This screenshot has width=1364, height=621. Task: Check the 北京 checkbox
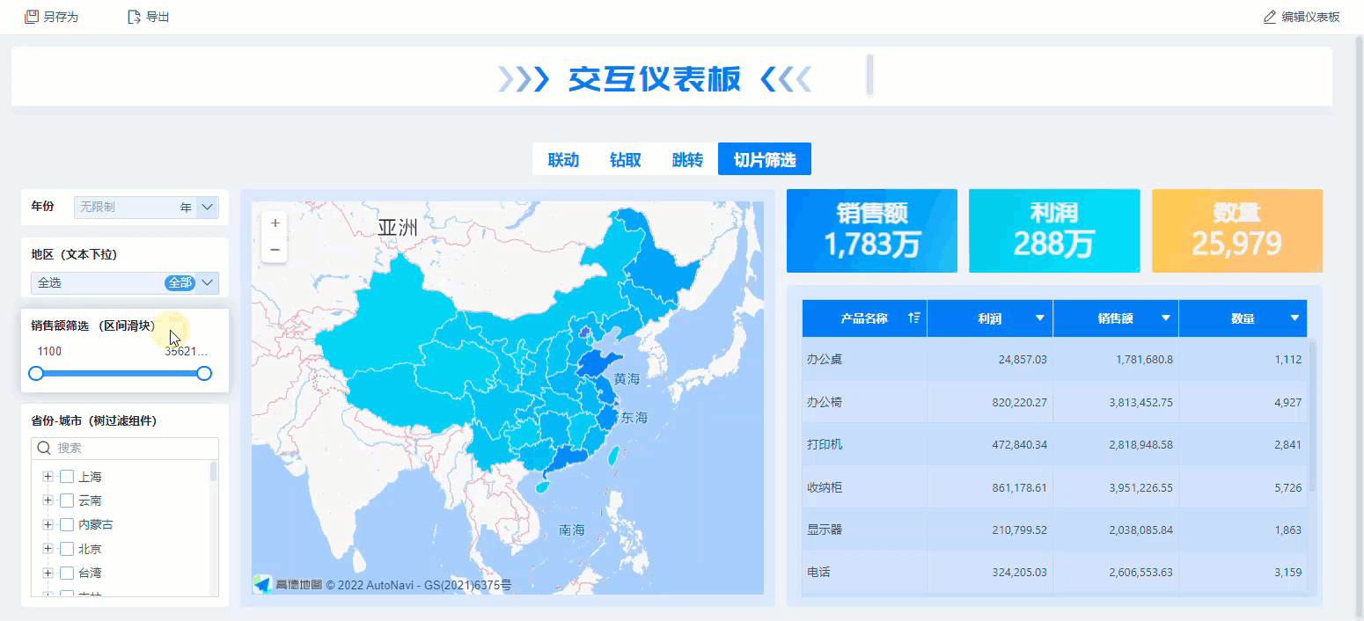tap(66, 549)
